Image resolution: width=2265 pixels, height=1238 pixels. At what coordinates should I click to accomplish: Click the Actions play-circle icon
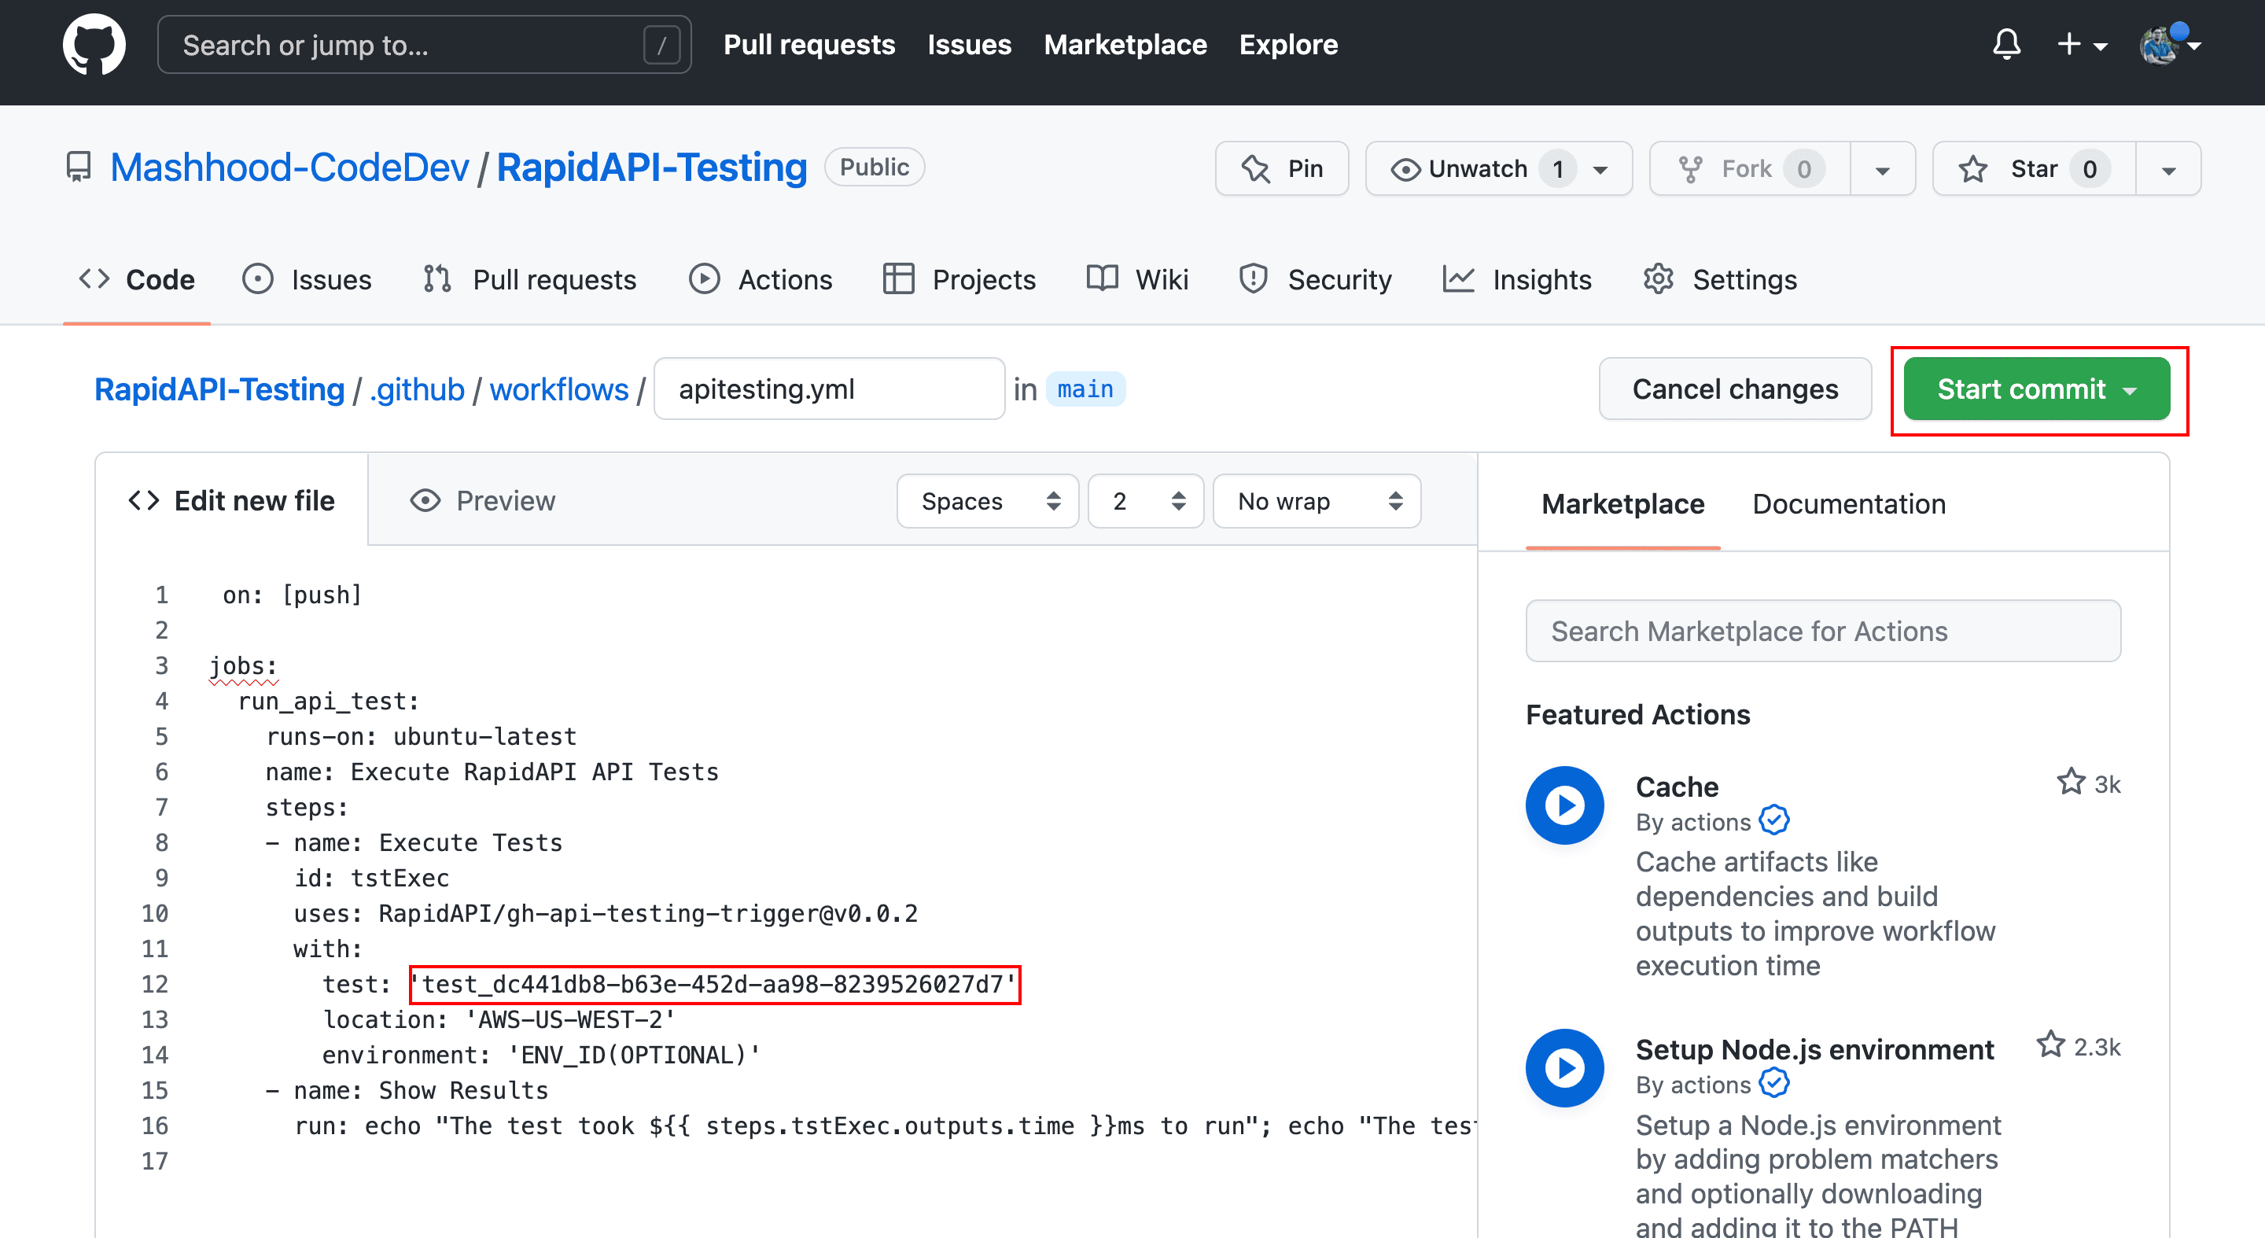click(703, 279)
